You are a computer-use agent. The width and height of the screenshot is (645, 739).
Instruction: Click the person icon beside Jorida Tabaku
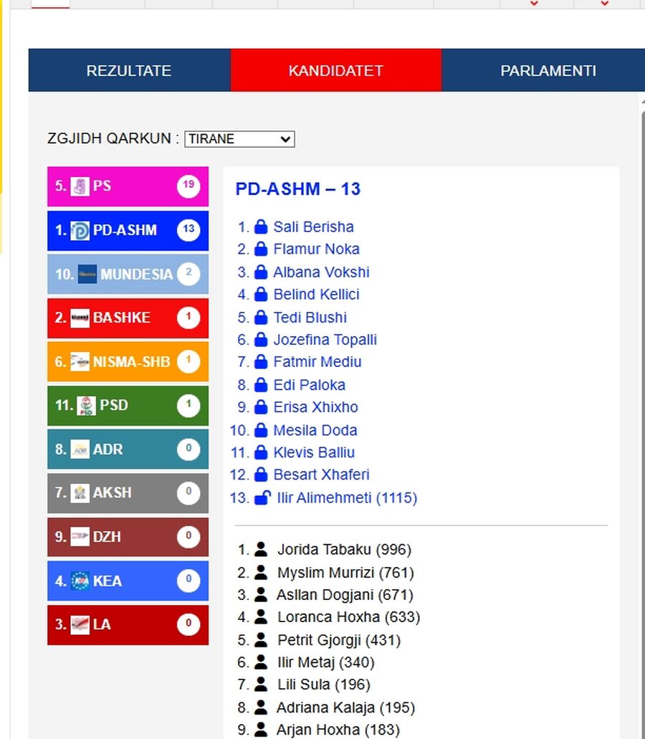tap(261, 549)
